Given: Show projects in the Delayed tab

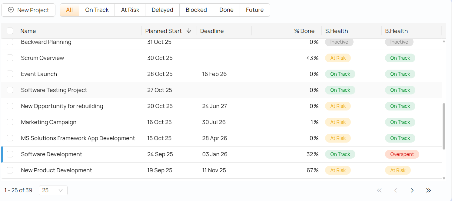Looking at the screenshot, I should click(162, 10).
